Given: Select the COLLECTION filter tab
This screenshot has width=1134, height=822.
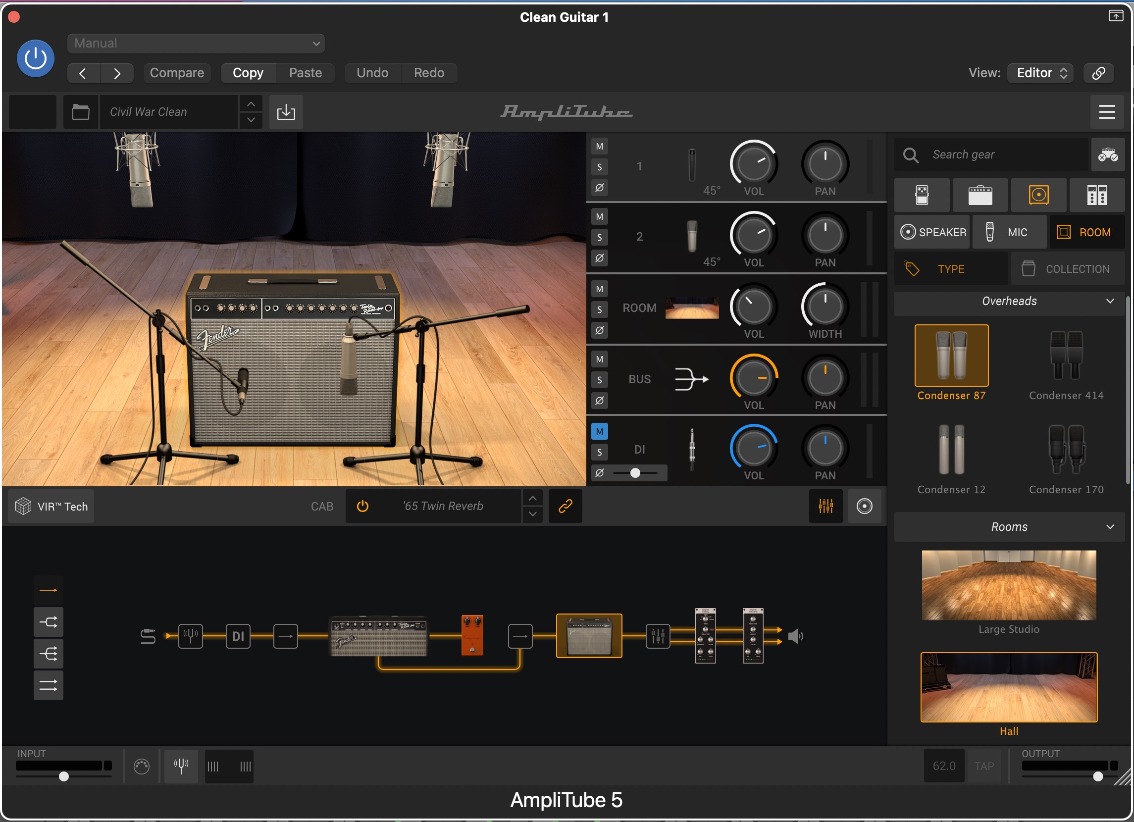Looking at the screenshot, I should 1068,269.
